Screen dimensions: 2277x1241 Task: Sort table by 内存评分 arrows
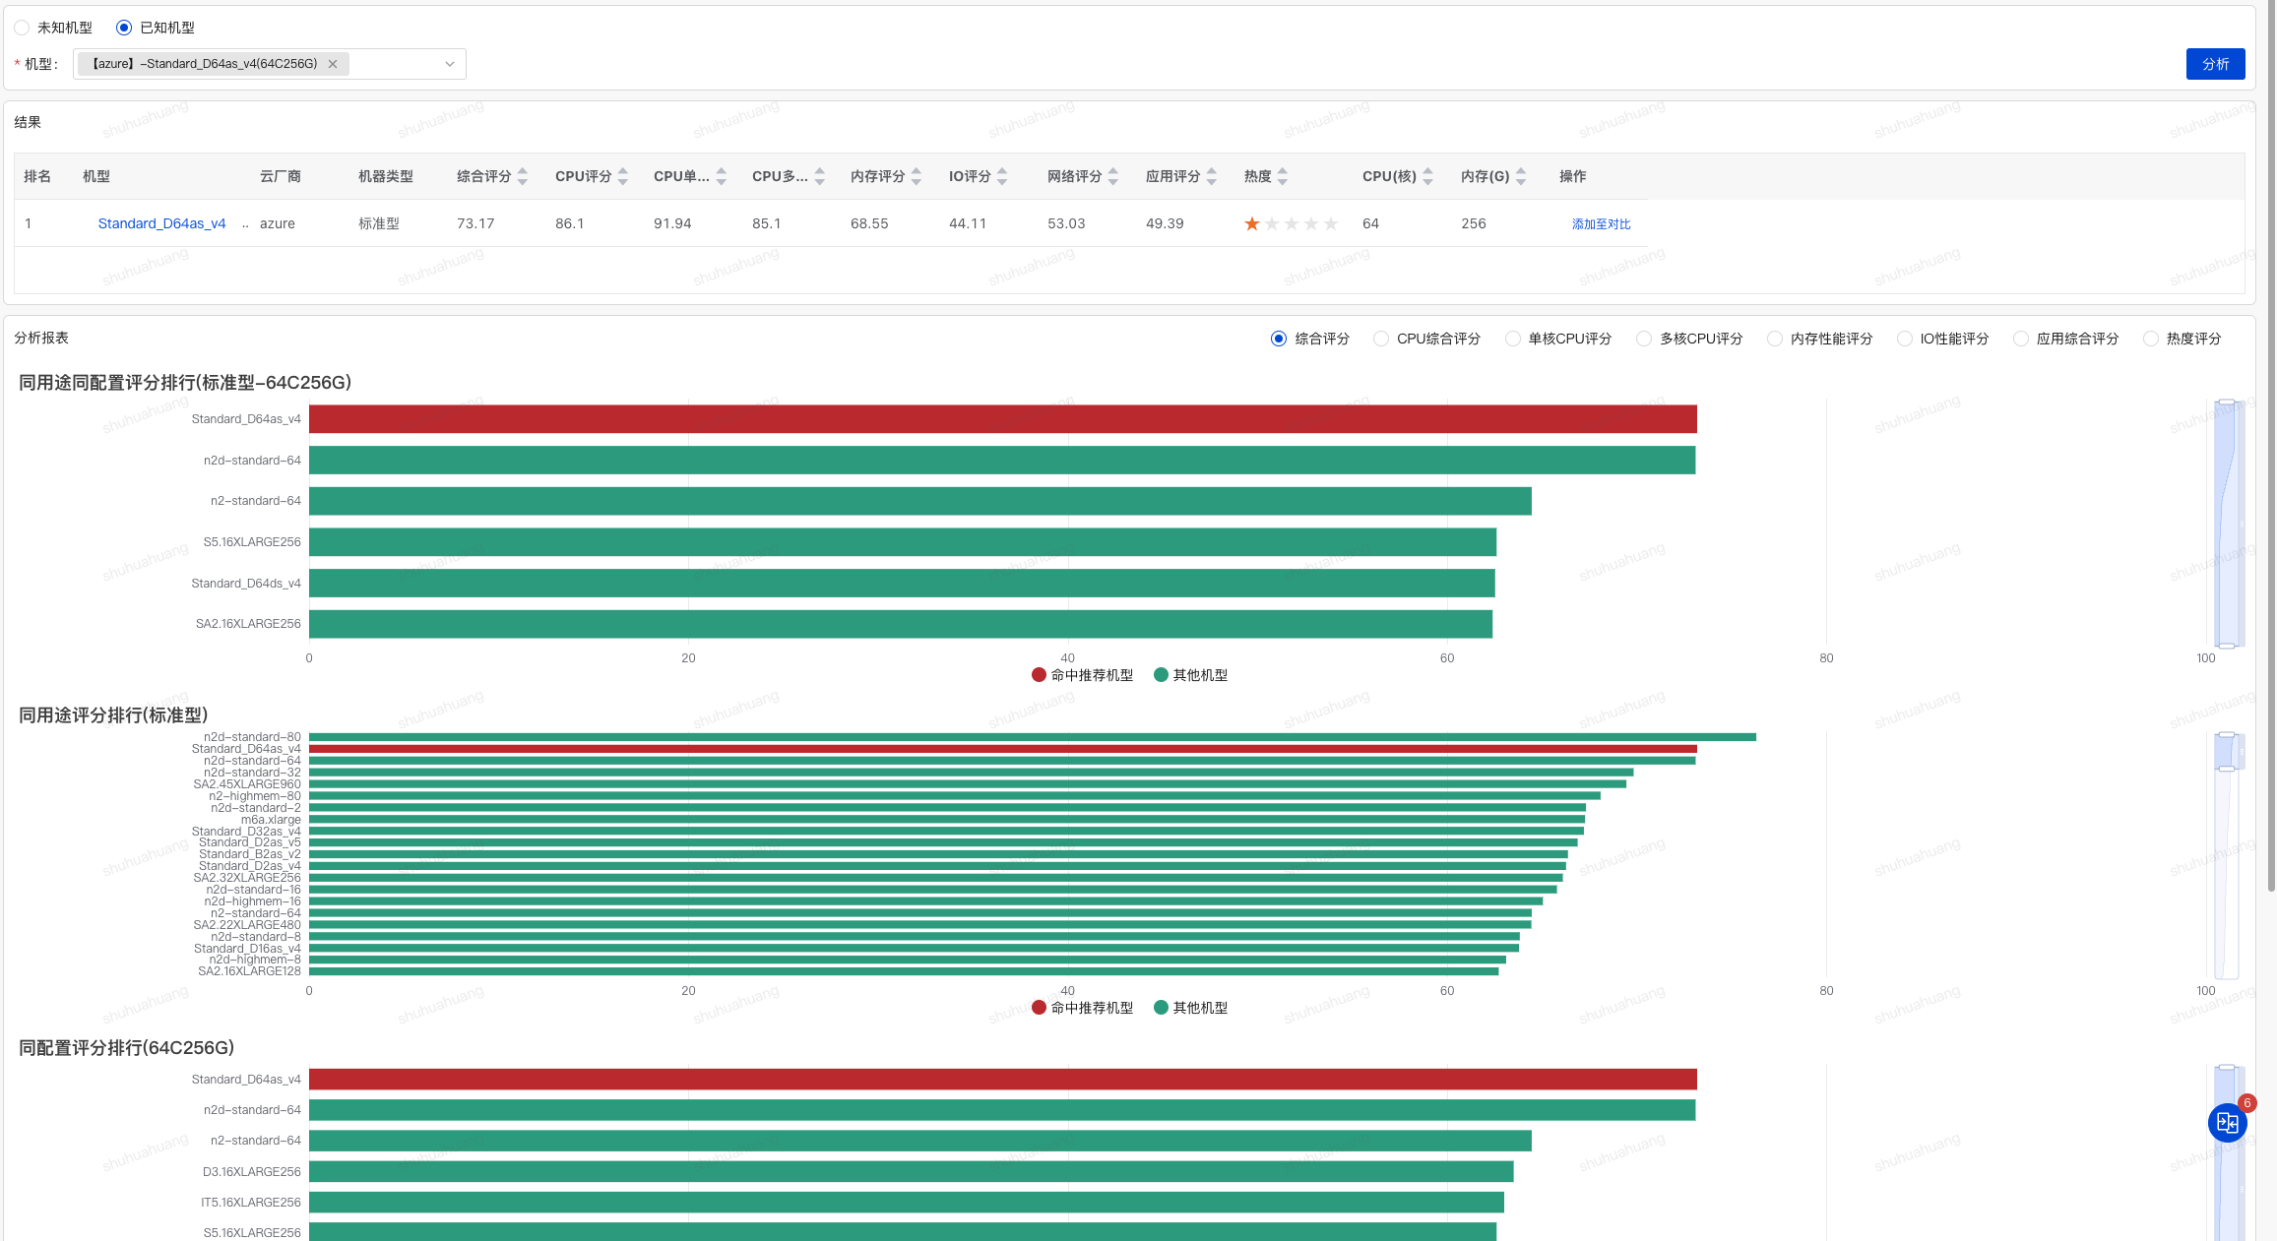[x=917, y=177]
